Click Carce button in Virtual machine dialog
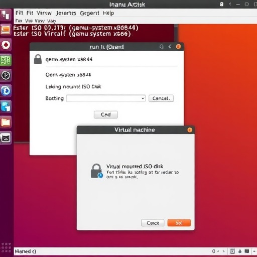Image resolution: width=257 pixels, height=257 pixels. 153,223
